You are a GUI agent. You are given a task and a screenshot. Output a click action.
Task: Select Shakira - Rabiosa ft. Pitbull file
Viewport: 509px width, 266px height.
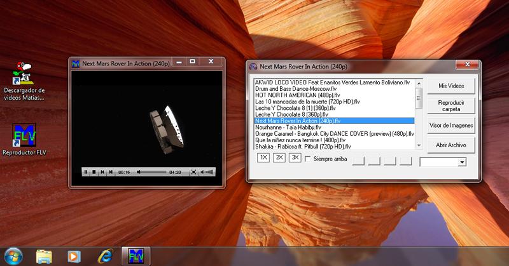click(333, 147)
